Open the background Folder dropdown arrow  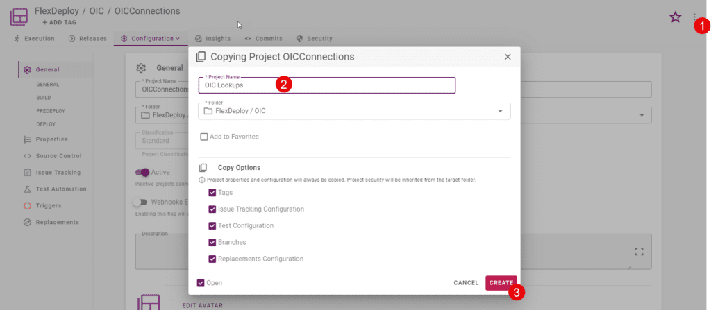tap(642, 115)
